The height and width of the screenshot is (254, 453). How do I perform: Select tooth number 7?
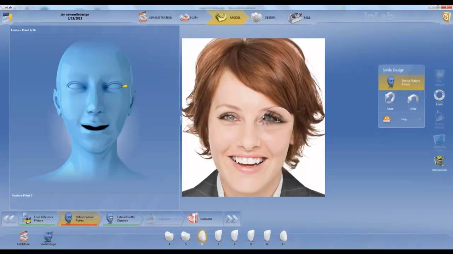[x=218, y=238]
